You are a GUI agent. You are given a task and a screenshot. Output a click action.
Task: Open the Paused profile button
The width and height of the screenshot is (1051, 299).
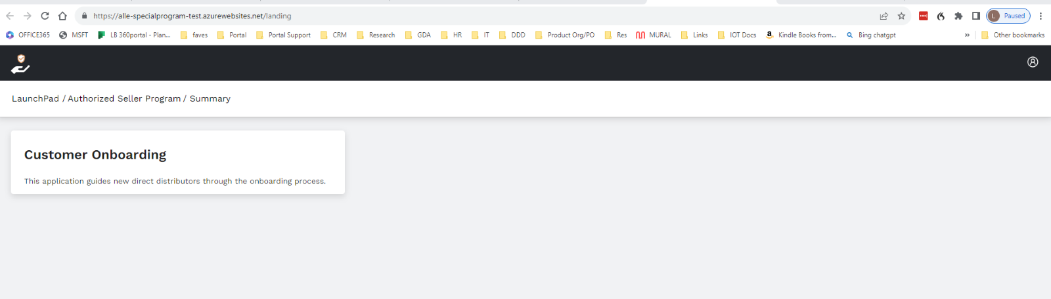[x=1008, y=16]
